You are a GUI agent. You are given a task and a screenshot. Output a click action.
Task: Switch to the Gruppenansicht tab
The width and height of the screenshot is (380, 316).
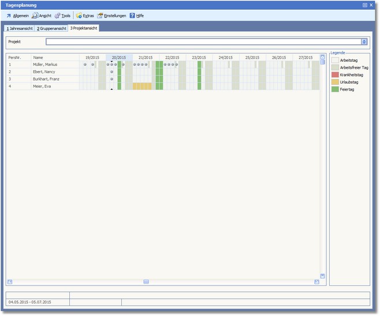[x=51, y=28]
